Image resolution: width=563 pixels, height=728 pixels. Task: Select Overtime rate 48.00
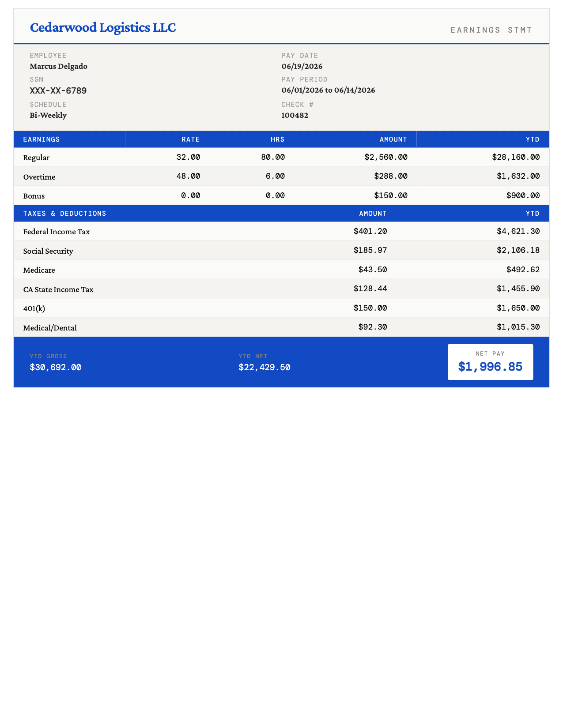pyautogui.click(x=188, y=176)
